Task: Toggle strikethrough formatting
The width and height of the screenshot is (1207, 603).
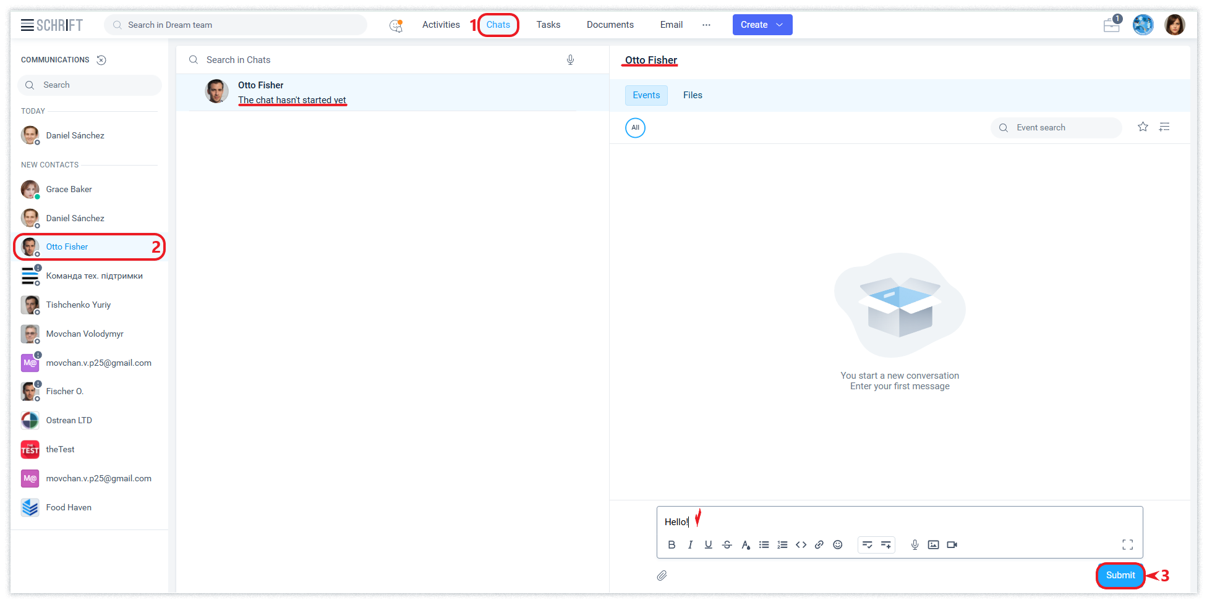Action: 727,544
